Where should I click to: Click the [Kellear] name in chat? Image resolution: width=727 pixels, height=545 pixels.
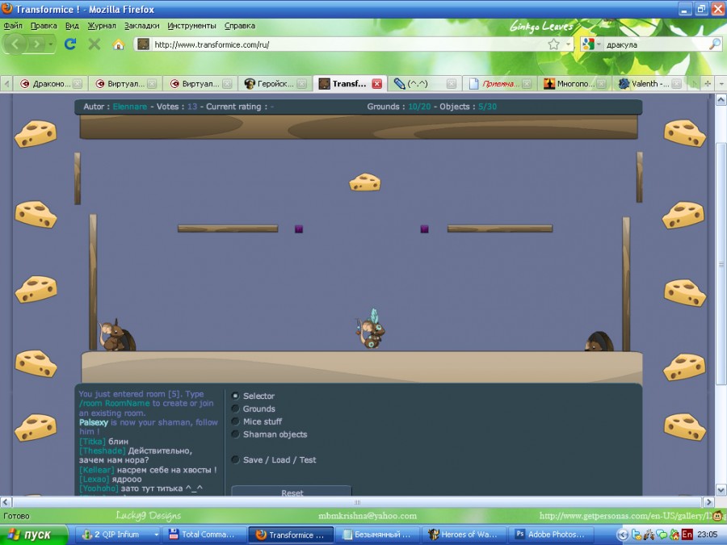coord(96,470)
